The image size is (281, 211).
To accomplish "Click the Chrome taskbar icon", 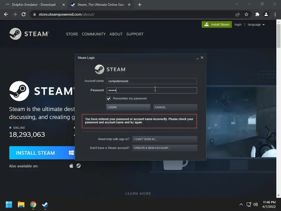I will [x=33, y=204].
